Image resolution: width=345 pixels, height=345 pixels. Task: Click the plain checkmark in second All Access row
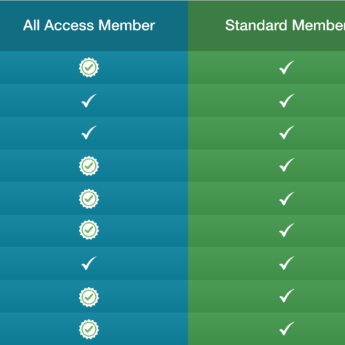pyautogui.click(x=89, y=101)
